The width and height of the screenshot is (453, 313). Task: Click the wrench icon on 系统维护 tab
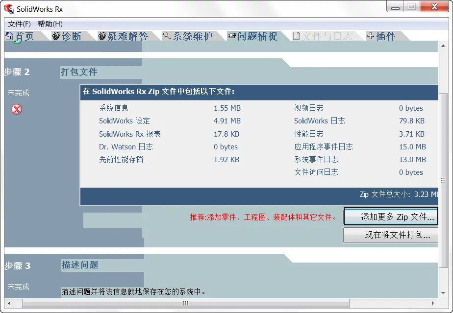coord(167,36)
